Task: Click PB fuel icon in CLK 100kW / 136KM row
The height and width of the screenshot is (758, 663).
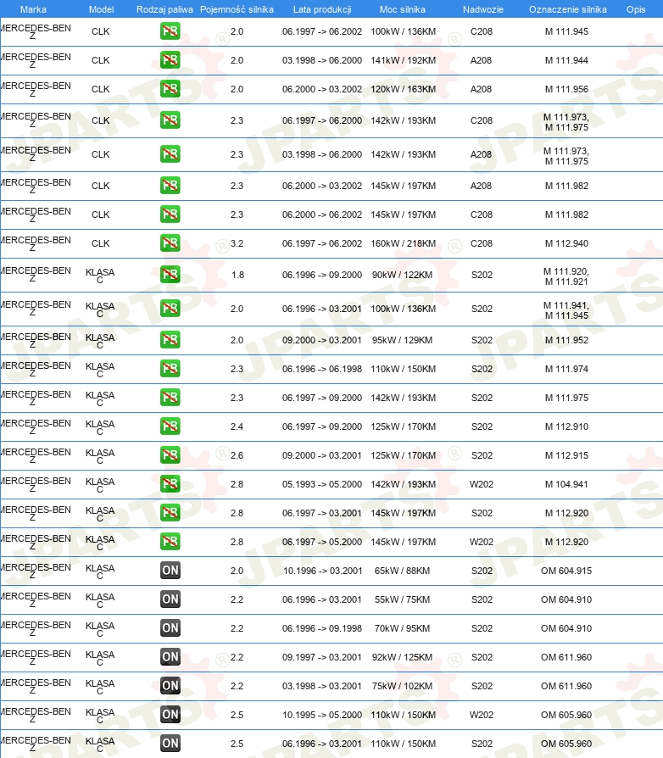Action: (170, 31)
